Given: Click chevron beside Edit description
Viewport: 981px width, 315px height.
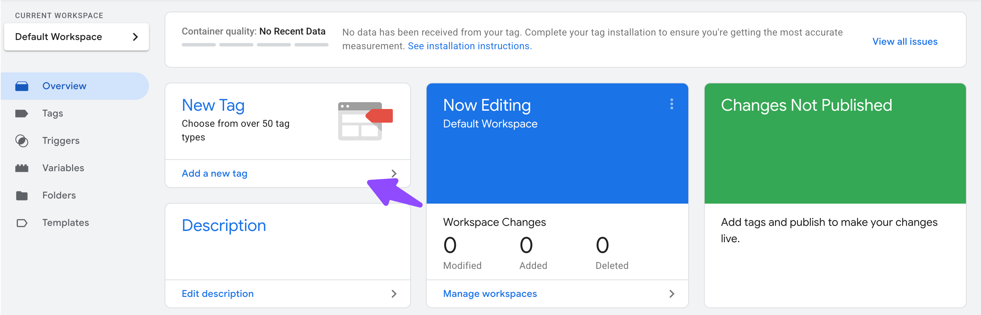Looking at the screenshot, I should [x=394, y=294].
